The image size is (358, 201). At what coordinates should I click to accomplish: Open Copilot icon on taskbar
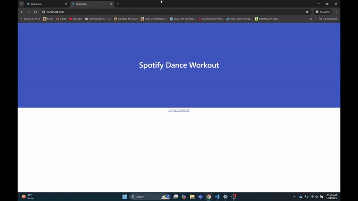pos(184,197)
